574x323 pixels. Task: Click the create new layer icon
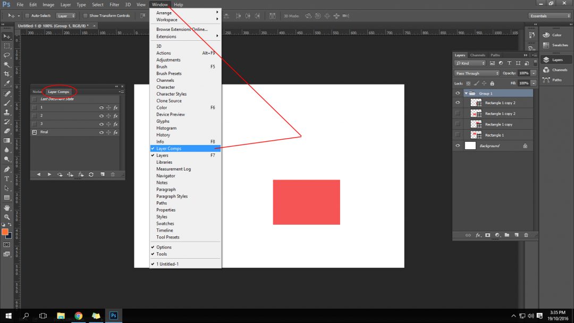tap(516, 235)
